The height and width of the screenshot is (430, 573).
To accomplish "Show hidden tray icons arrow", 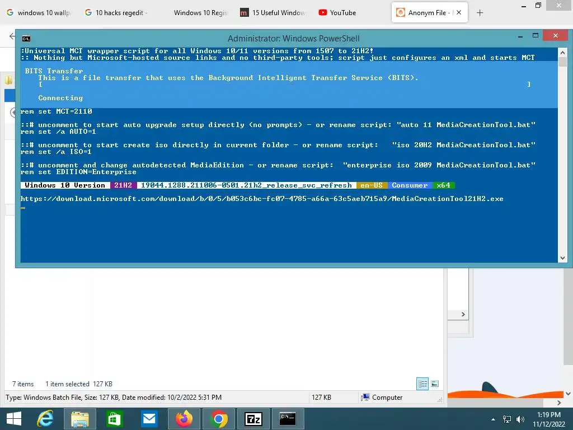I will click(494, 419).
